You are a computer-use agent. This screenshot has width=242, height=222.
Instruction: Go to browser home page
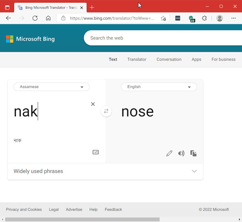point(48,18)
